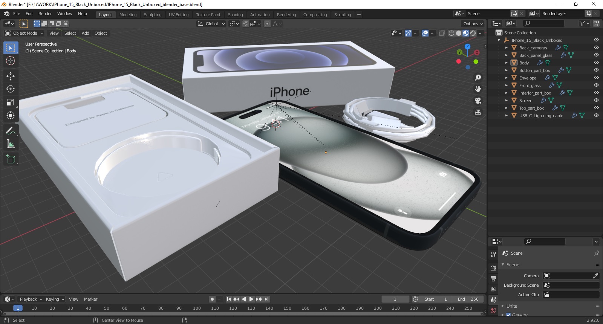The image size is (603, 324).
Task: Toggle auto keying record button
Action: point(212,299)
